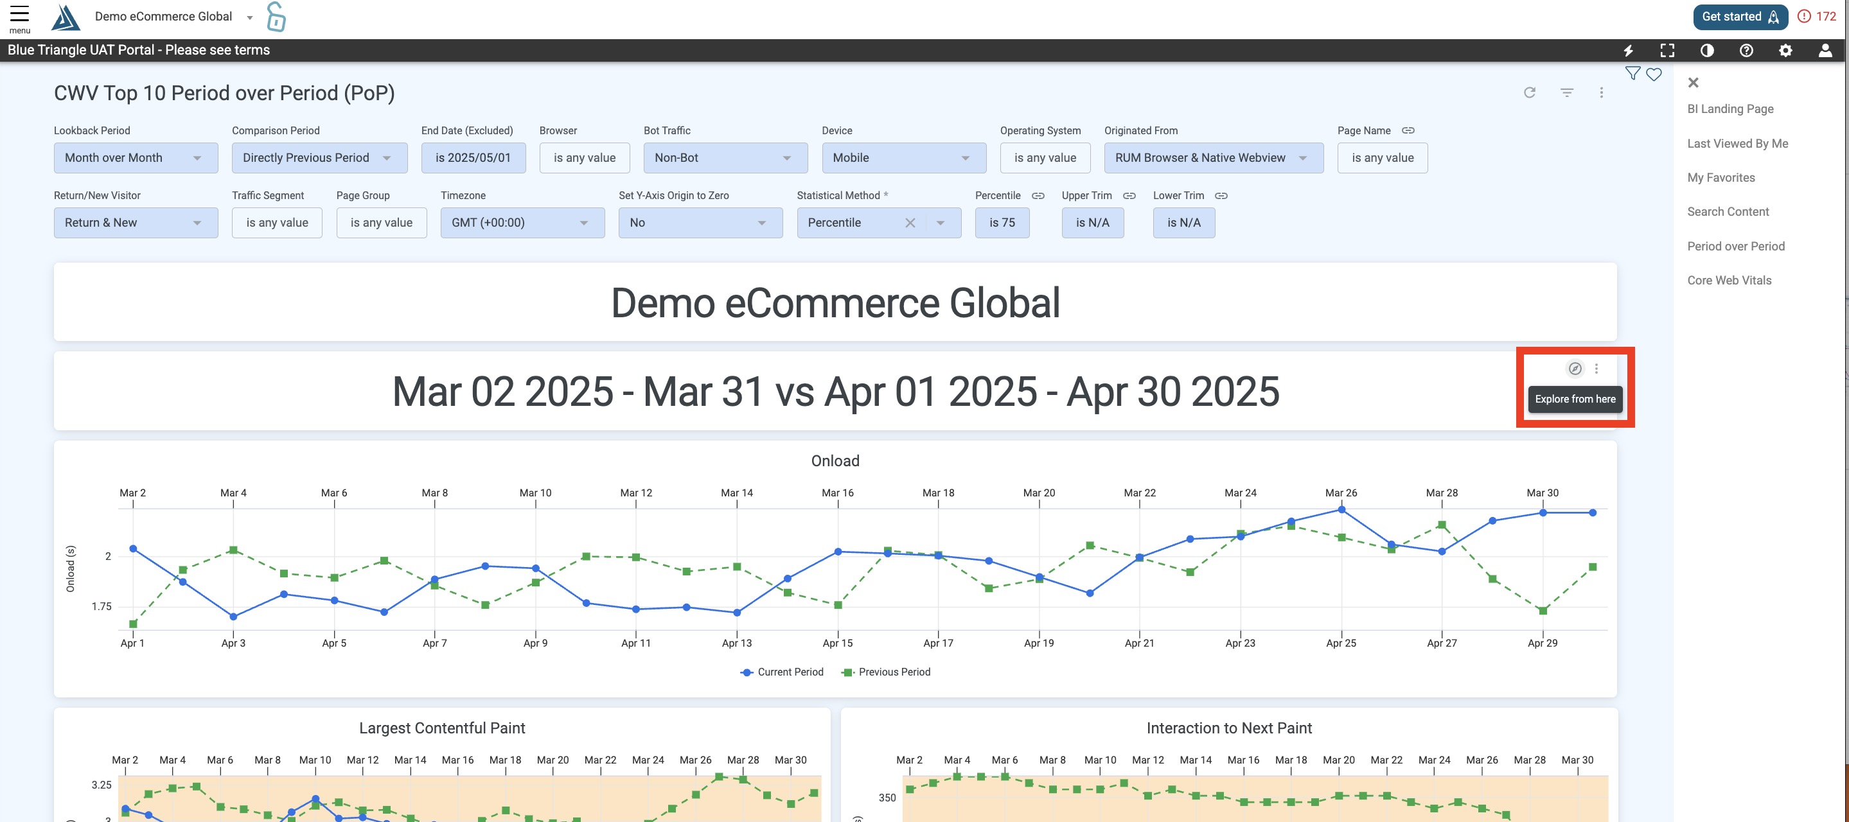Expand the Lookback Period dropdown
Screen dimensions: 1849x822
click(x=136, y=158)
